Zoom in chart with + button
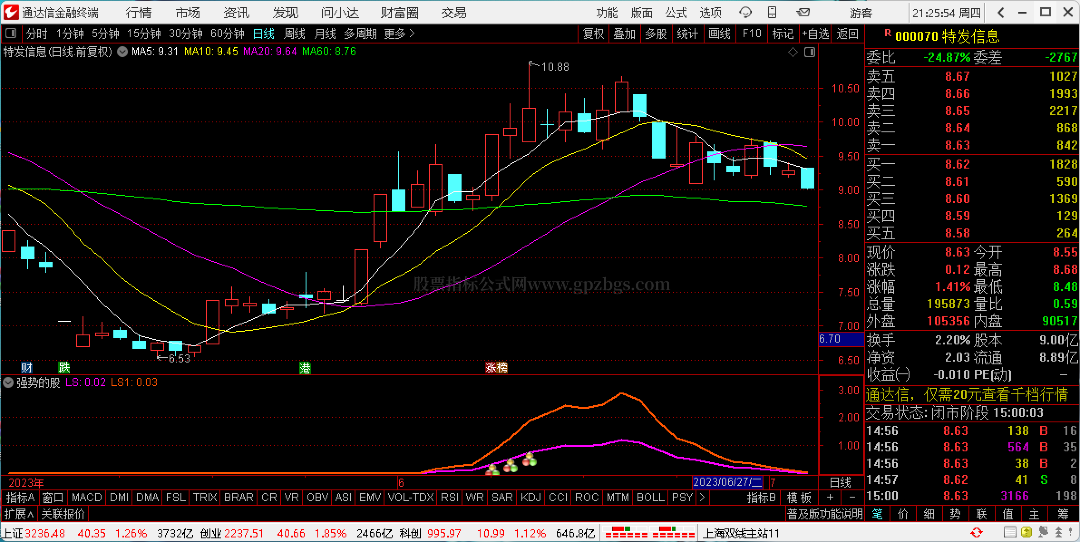 pos(830,498)
